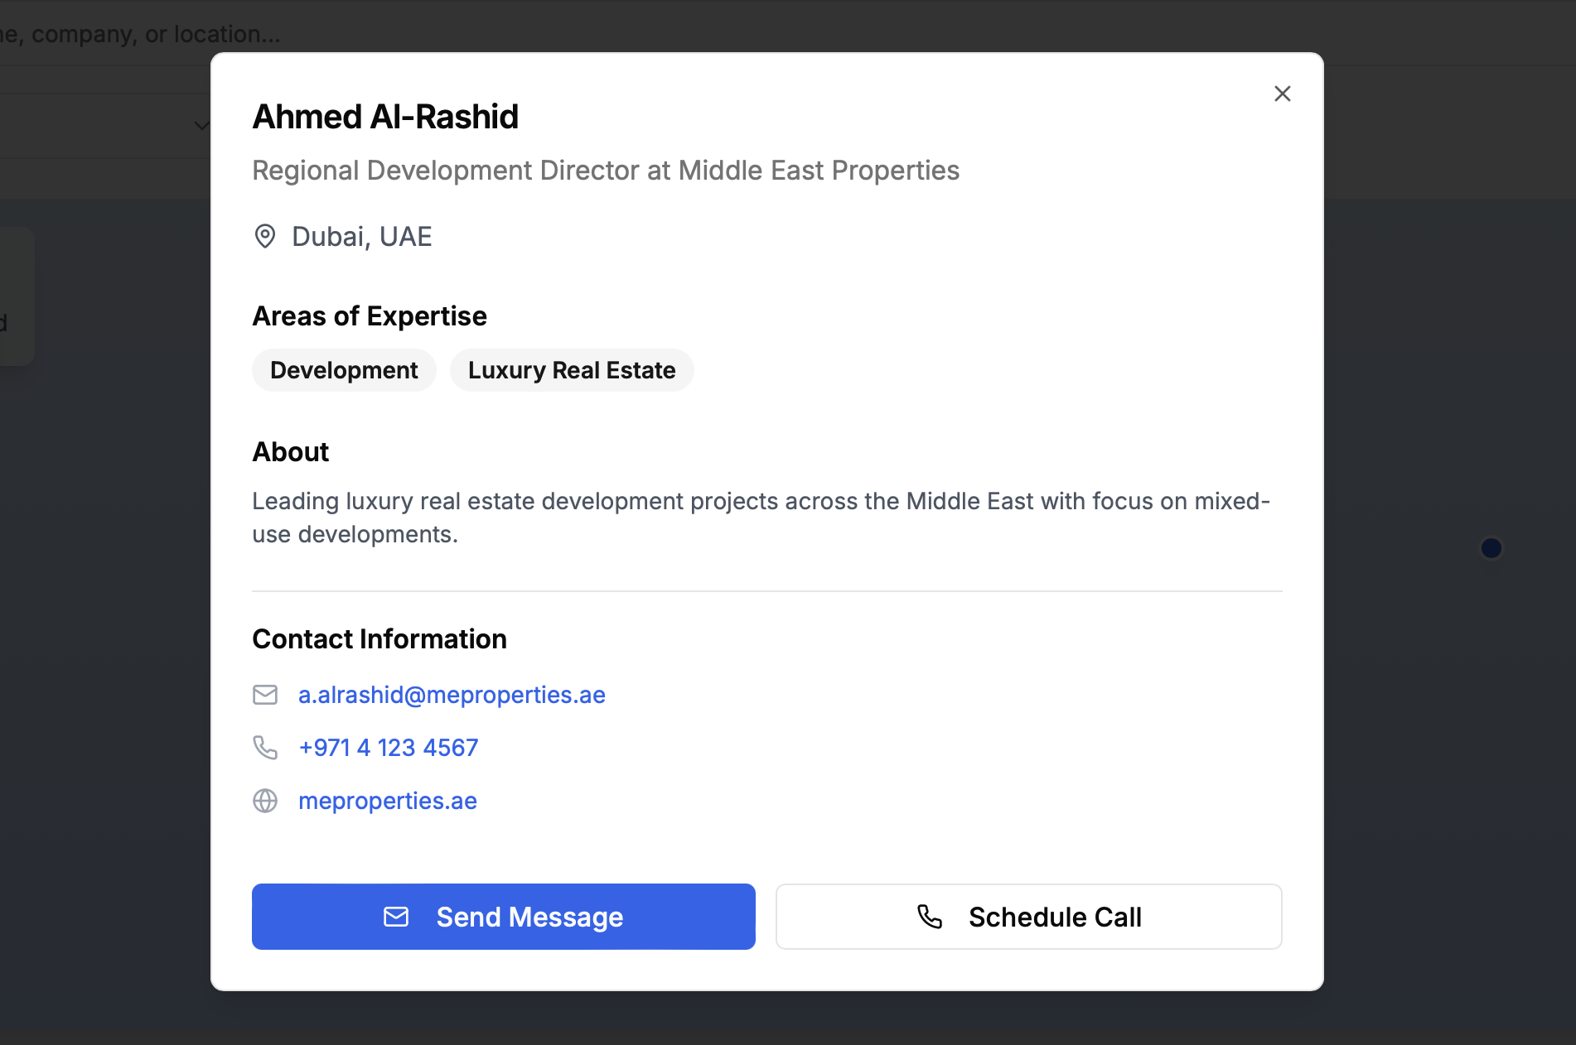Image resolution: width=1576 pixels, height=1045 pixels.
Task: Click the phone icon beside +971 number
Action: 265,748
